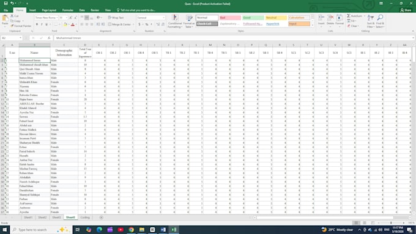The height and width of the screenshot is (234, 416).
Task: Toggle Wrap Text
Action: click(x=116, y=18)
